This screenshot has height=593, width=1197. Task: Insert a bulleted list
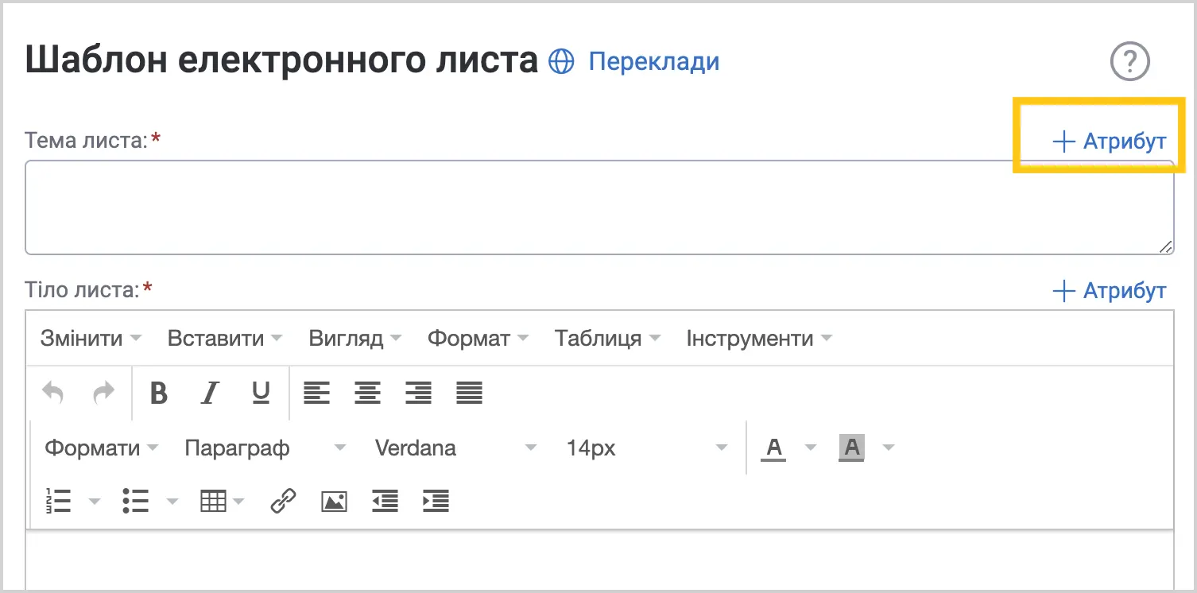pyautogui.click(x=136, y=501)
